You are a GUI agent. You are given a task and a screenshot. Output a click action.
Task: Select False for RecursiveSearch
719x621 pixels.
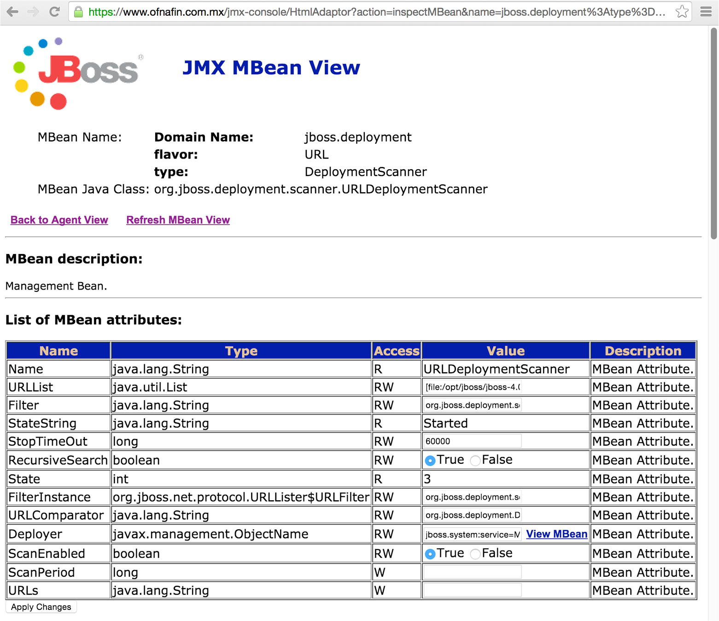475,460
